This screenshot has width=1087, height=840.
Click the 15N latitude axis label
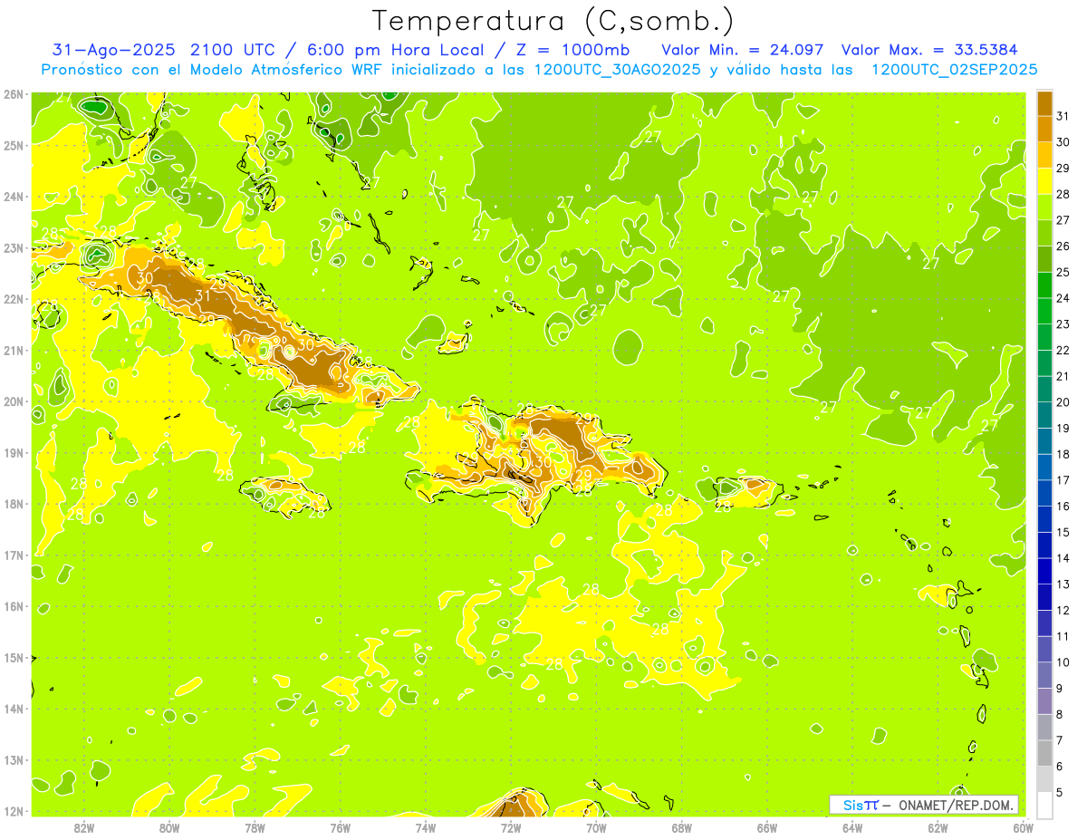tap(14, 657)
